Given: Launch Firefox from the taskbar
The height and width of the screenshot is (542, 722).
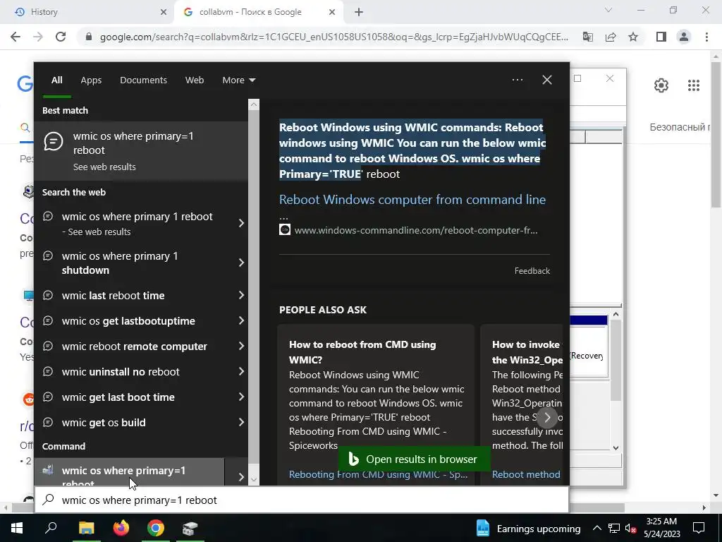Looking at the screenshot, I should click(x=121, y=528).
